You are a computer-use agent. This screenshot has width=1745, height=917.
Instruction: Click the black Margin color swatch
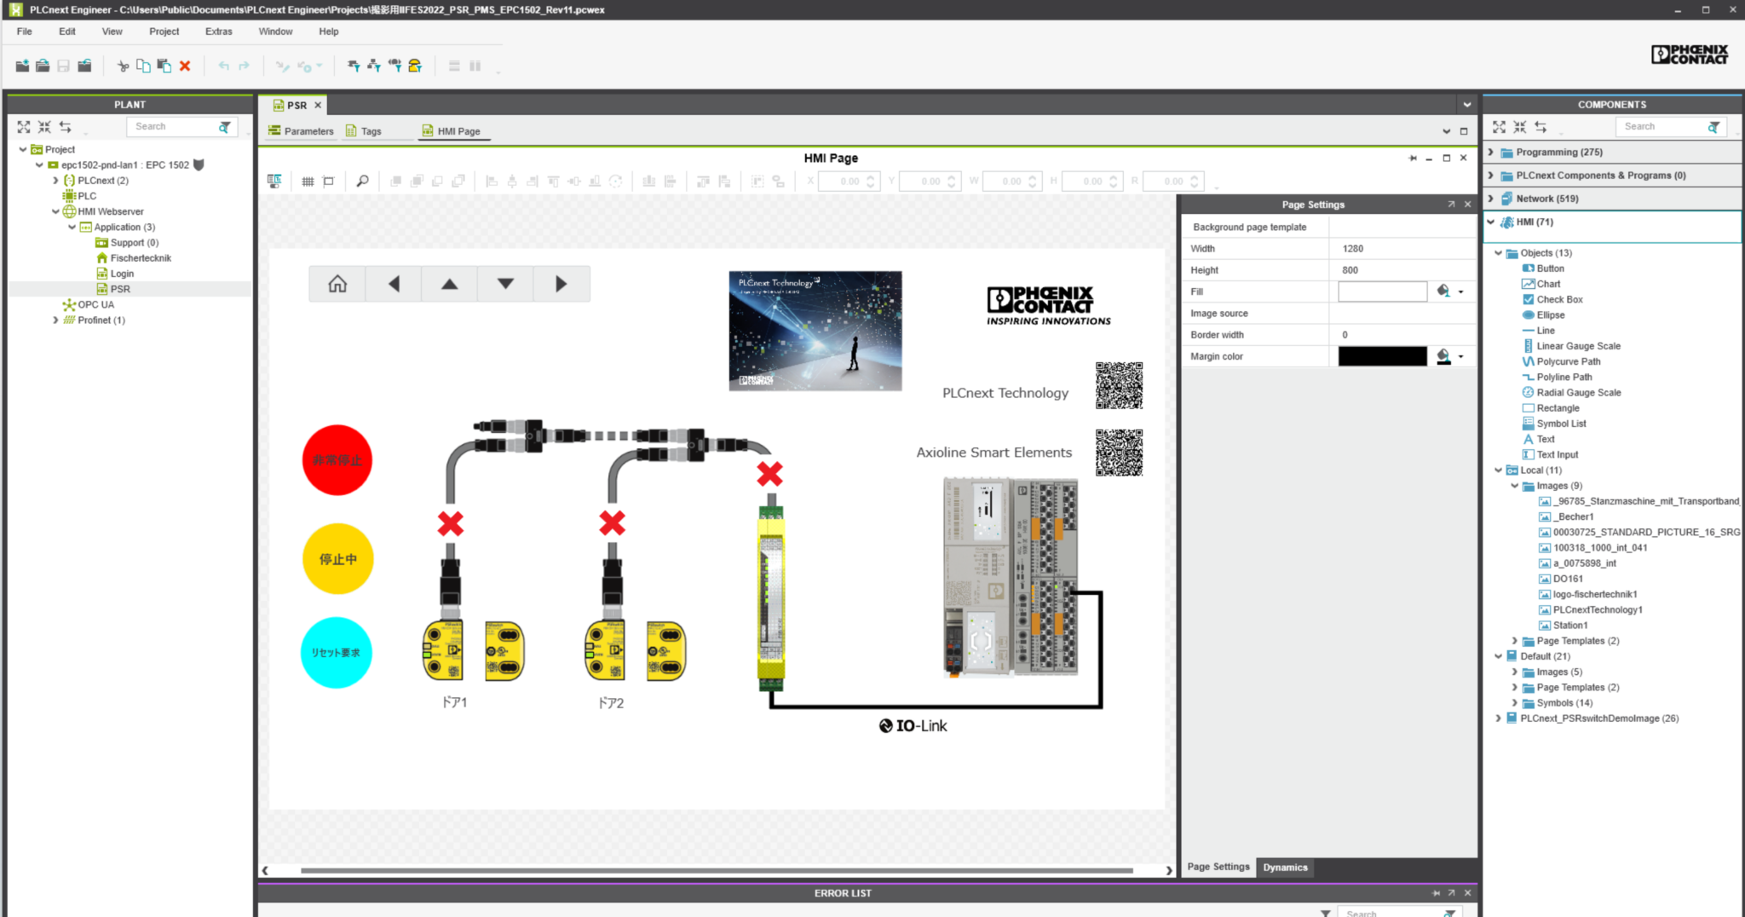[x=1381, y=356]
